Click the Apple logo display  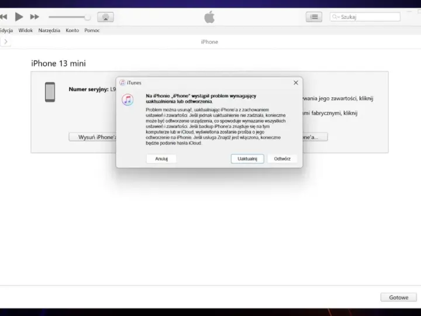[x=209, y=17]
